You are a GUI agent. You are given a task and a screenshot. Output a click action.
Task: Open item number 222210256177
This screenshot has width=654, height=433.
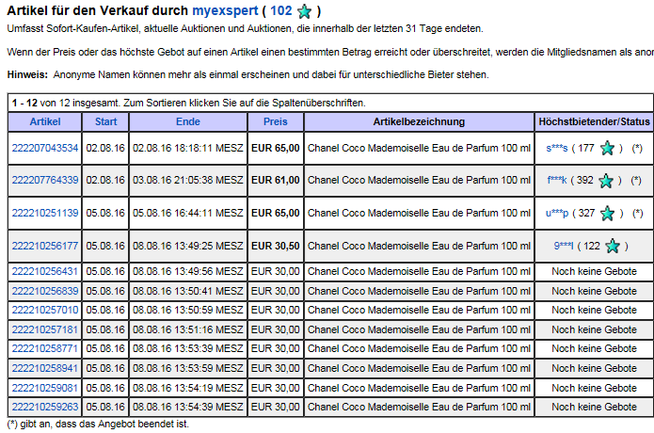[x=45, y=246]
